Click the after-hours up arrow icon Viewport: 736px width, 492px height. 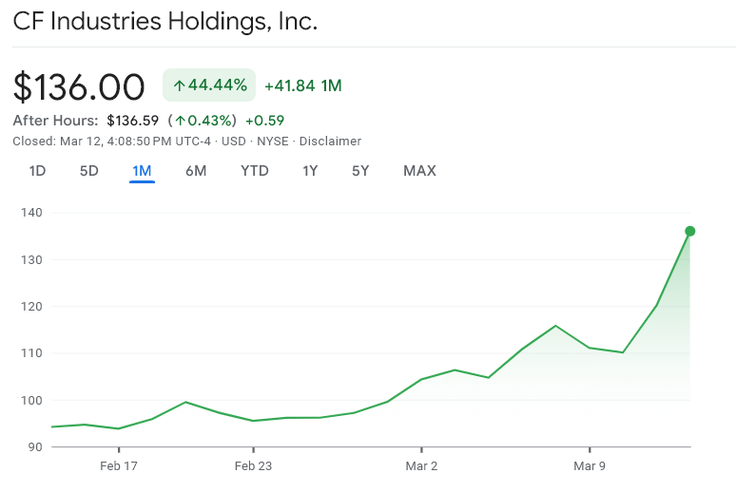pos(179,121)
